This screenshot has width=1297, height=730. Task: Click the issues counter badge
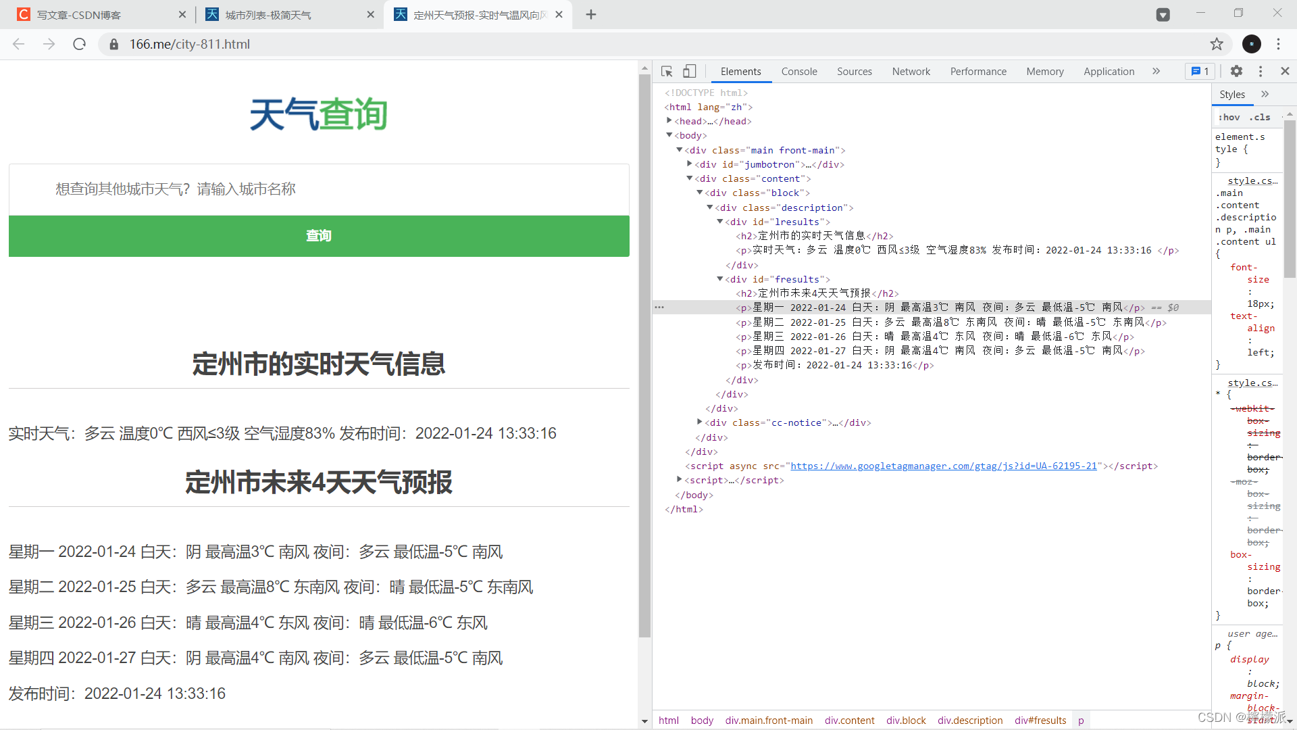[1200, 71]
